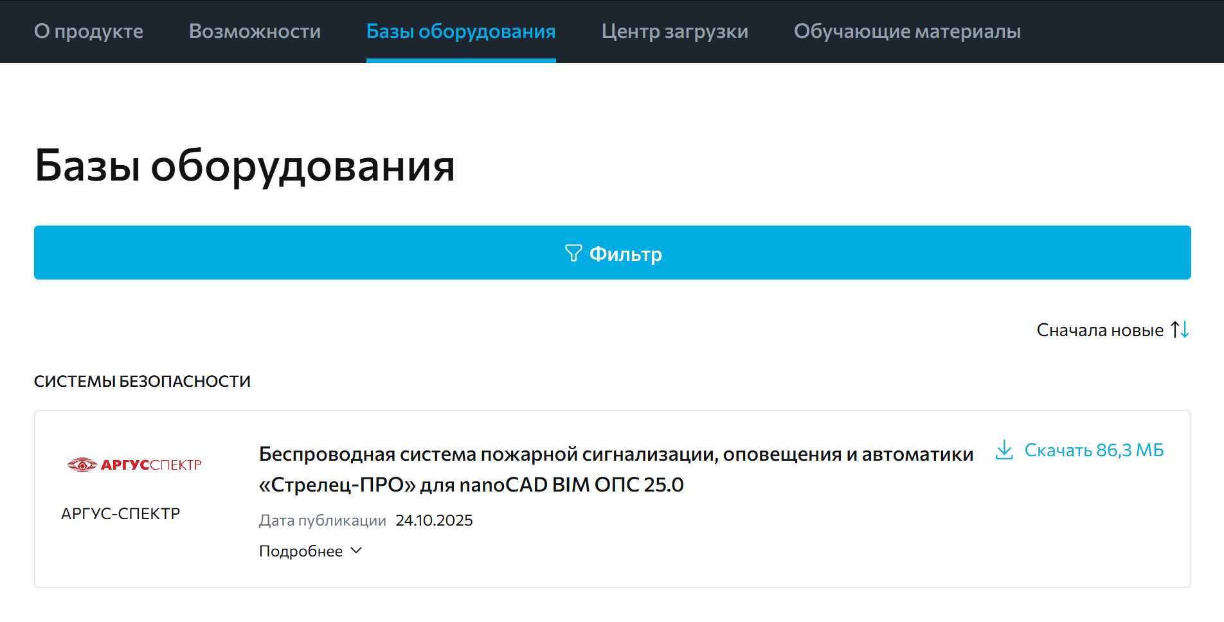
Task: Open the Обучающие материалы section
Action: 908,31
